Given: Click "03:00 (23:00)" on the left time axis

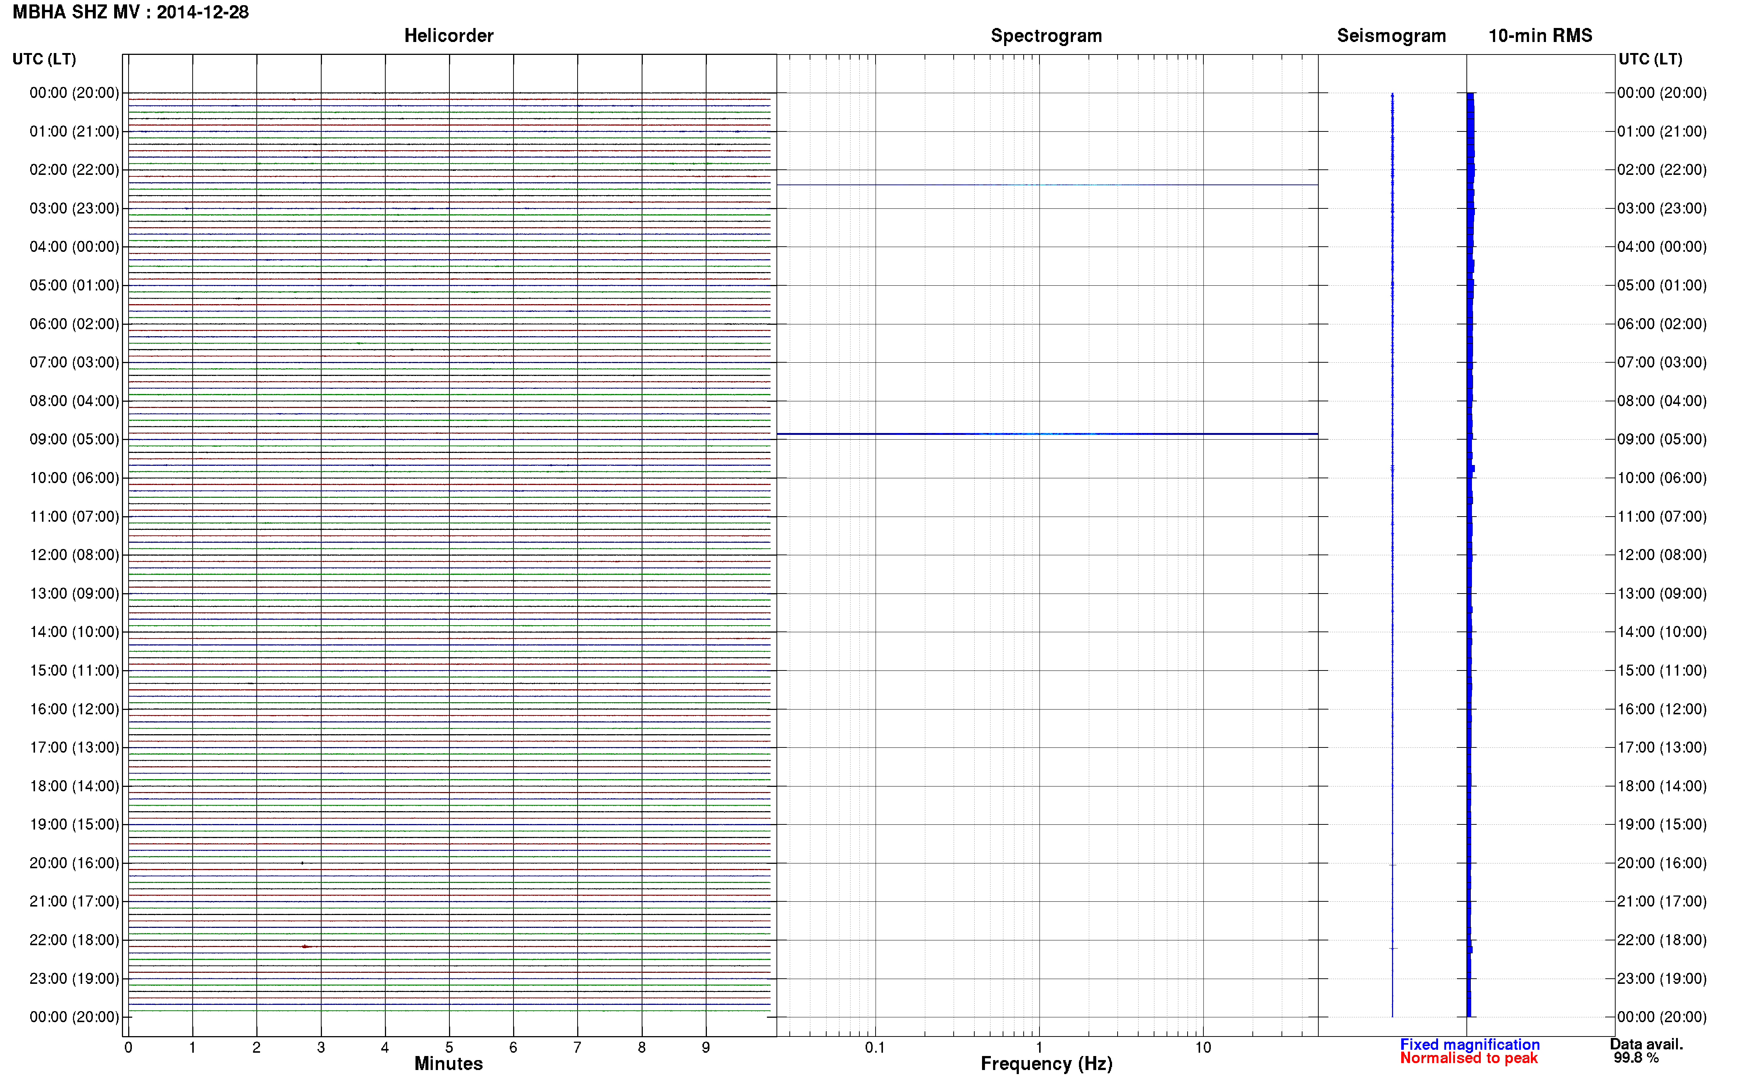Looking at the screenshot, I should (x=74, y=208).
